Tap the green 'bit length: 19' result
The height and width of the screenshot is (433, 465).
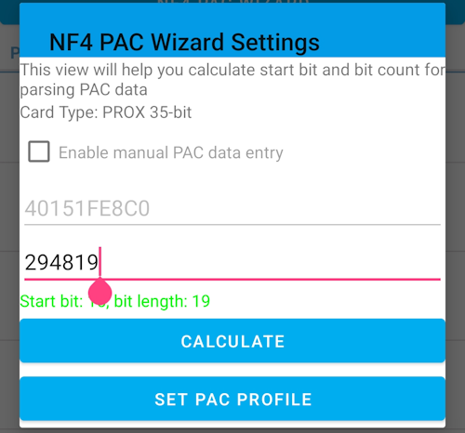tap(162, 301)
